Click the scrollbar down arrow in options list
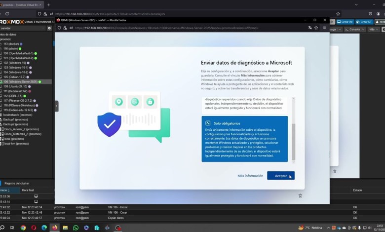 (293, 162)
